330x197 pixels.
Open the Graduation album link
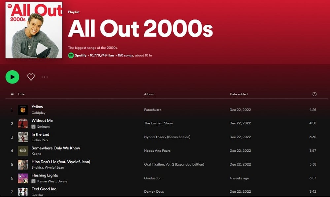pyautogui.click(x=152, y=178)
